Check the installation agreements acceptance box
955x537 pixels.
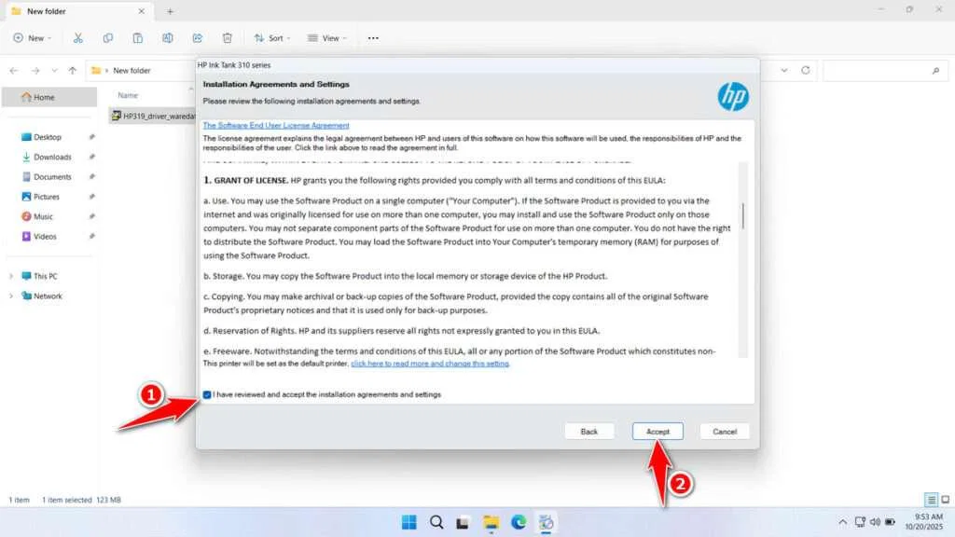207,393
